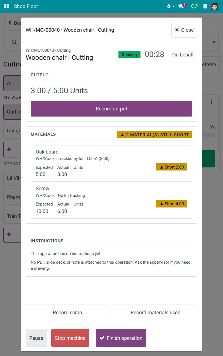The width and height of the screenshot is (223, 356).
Task: Expand the droplet menu caret
Action: [x=174, y=6]
